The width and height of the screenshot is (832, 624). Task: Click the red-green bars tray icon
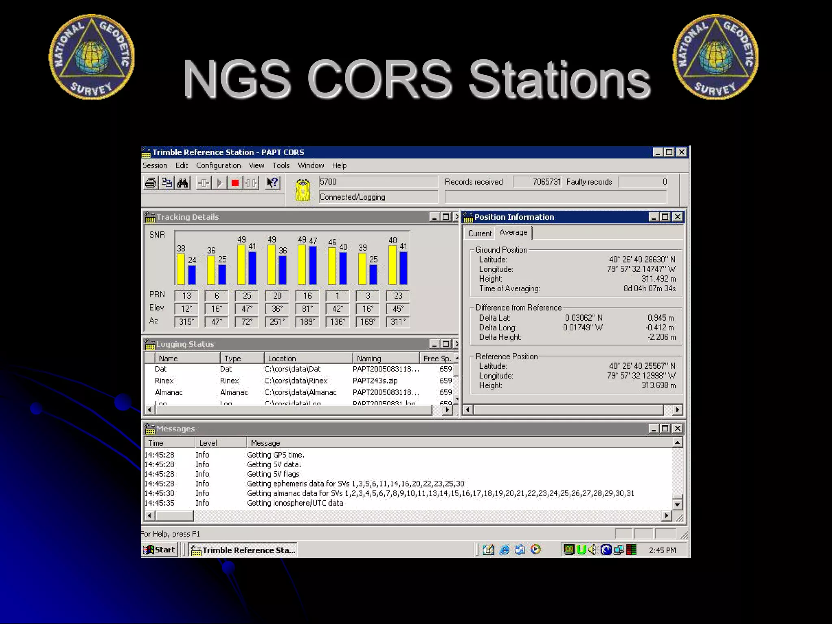(x=631, y=550)
